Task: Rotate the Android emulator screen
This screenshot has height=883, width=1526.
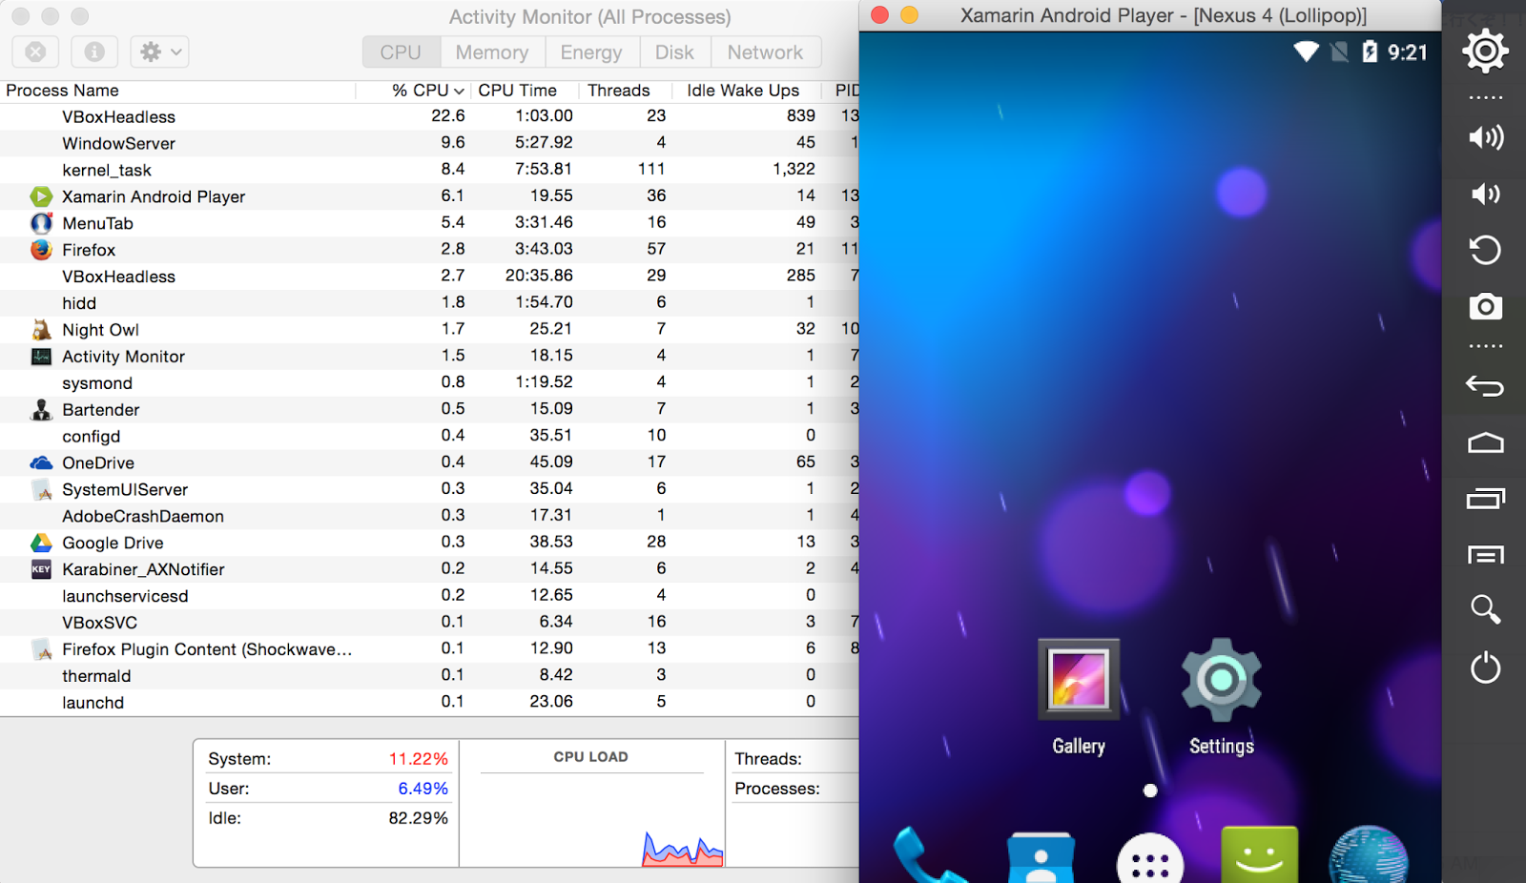Action: click(x=1485, y=250)
